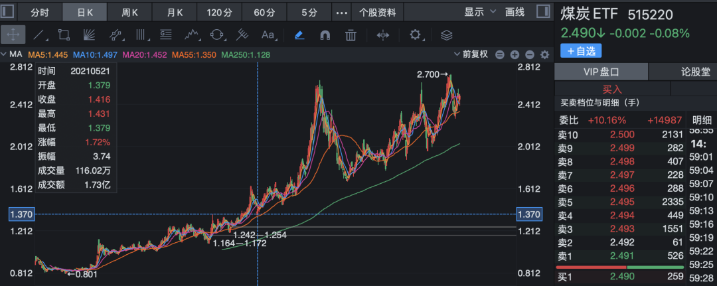Switch to the 日K tab

[x=85, y=13]
